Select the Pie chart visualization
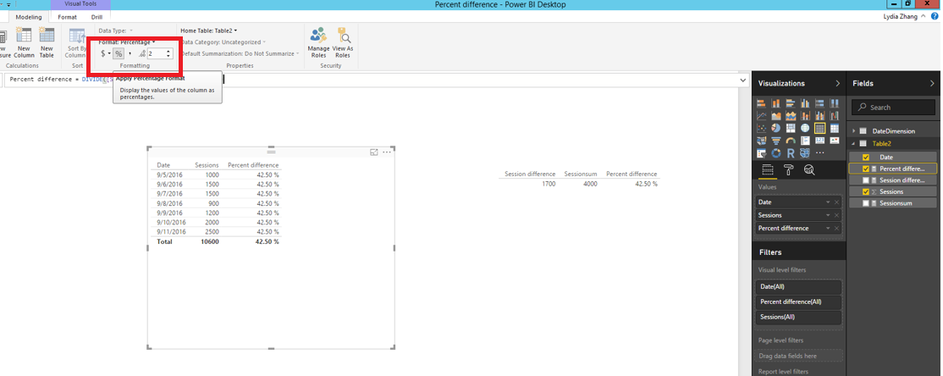Screen dimensions: 943x376 click(775, 128)
